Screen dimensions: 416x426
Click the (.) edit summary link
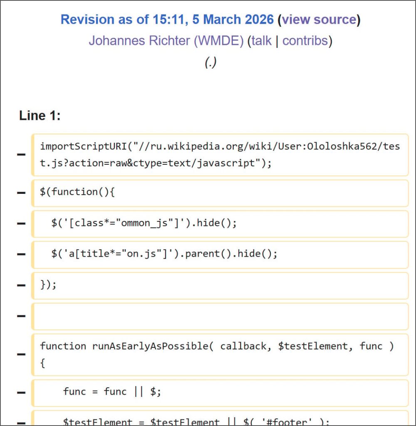pyautogui.click(x=210, y=62)
